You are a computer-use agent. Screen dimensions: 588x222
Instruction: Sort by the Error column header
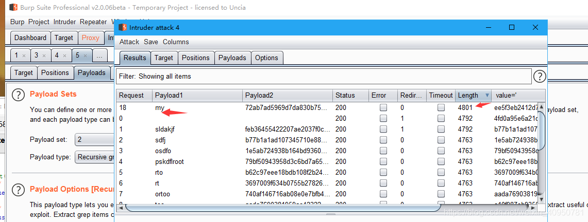click(x=383, y=95)
